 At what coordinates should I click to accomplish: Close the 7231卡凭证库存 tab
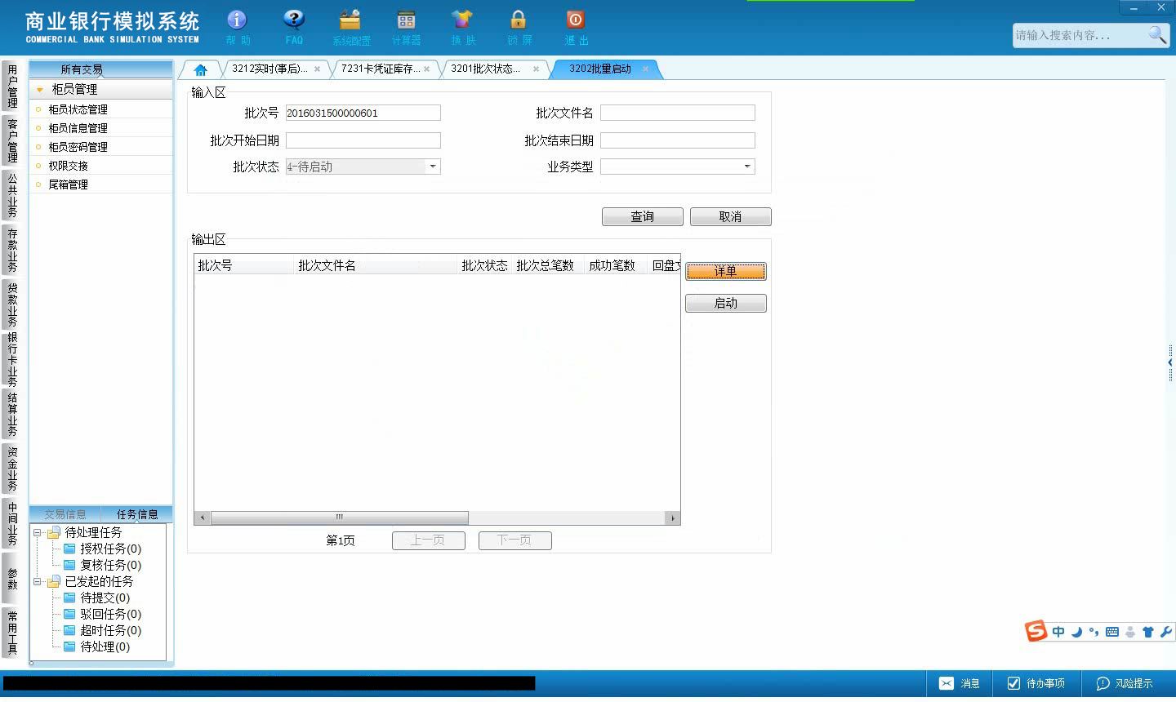426,69
